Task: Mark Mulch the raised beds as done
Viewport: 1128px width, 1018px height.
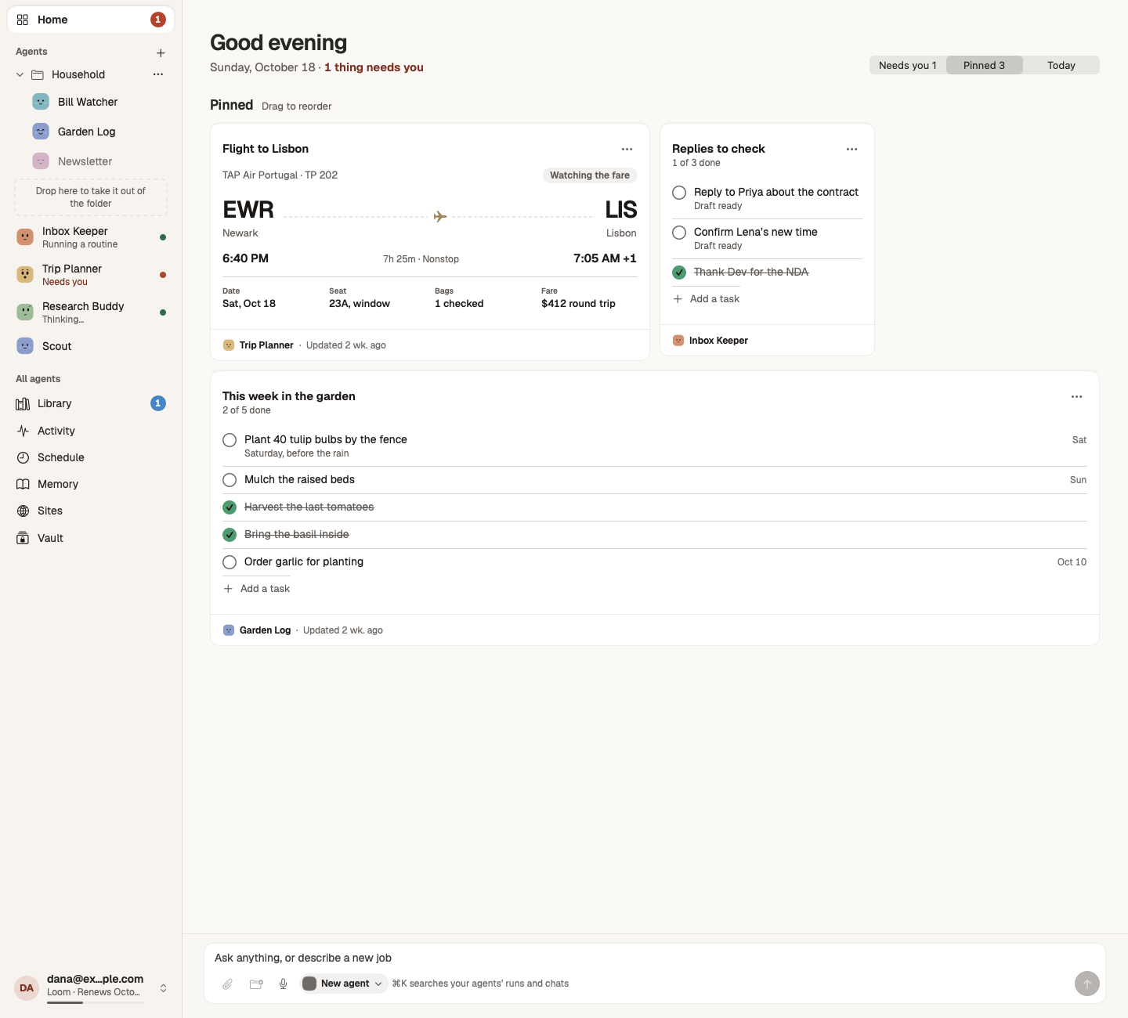Action: [x=230, y=480]
